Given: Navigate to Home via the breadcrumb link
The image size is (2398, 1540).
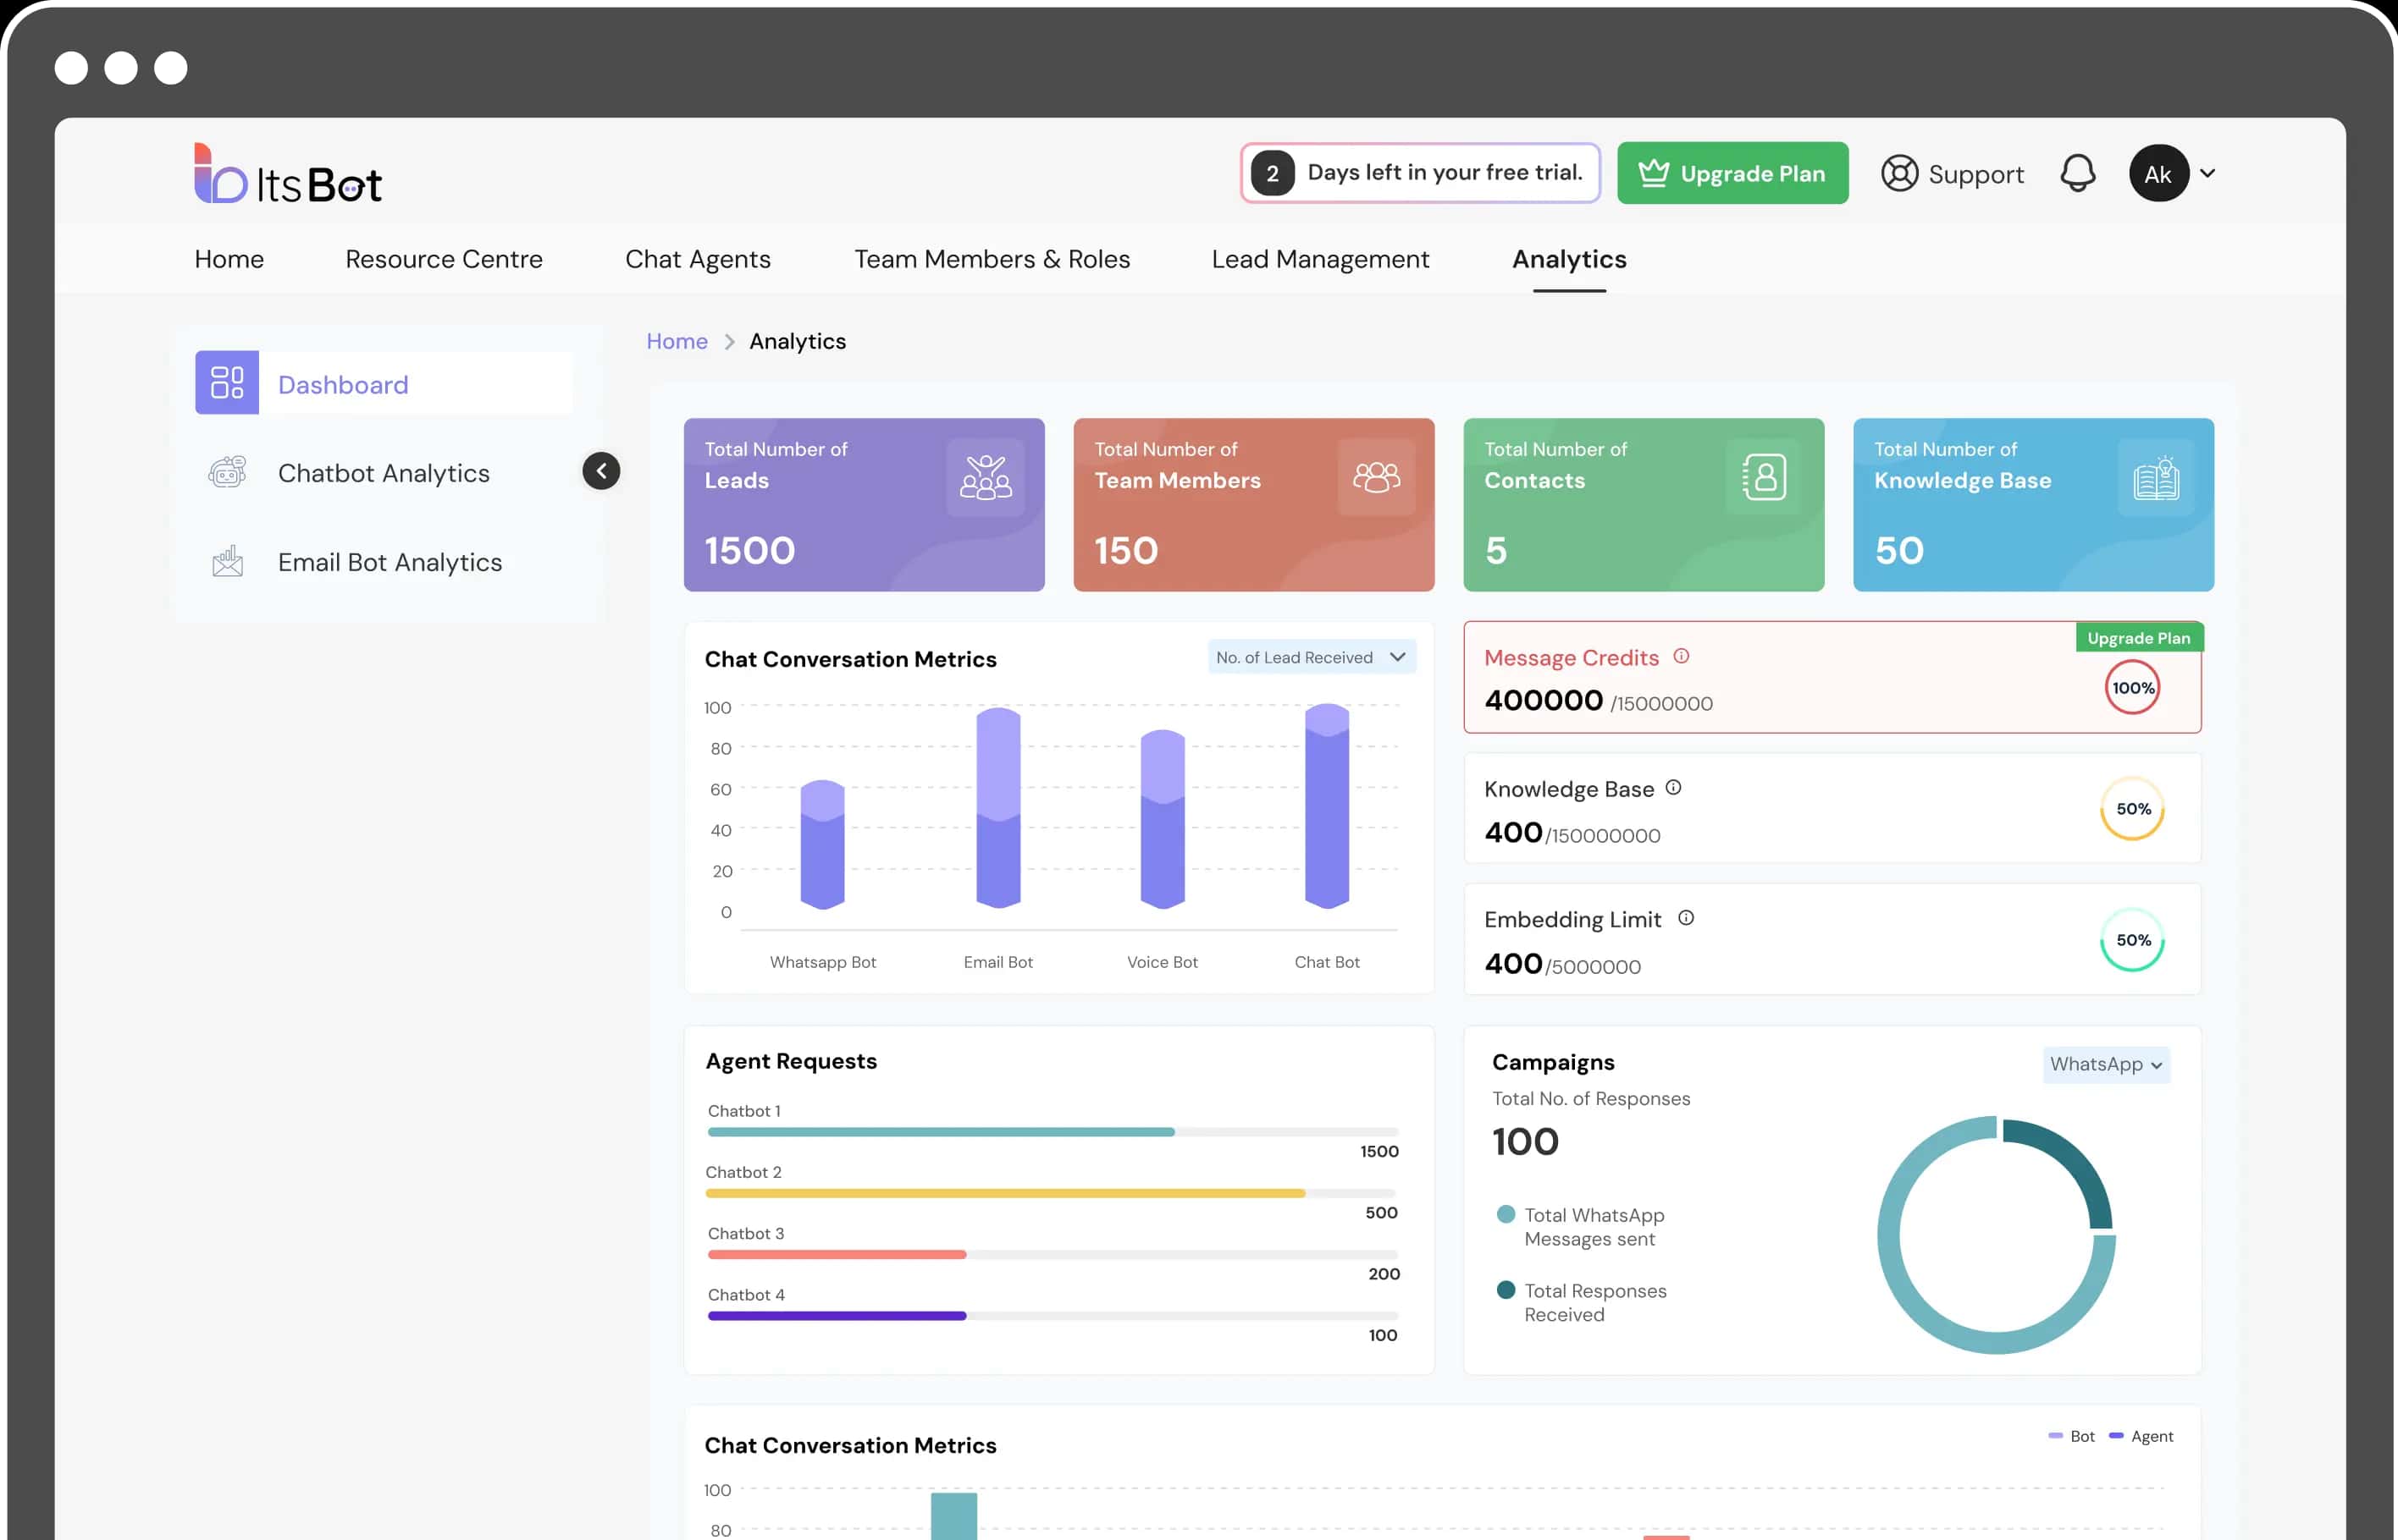Looking at the screenshot, I should click(x=677, y=341).
